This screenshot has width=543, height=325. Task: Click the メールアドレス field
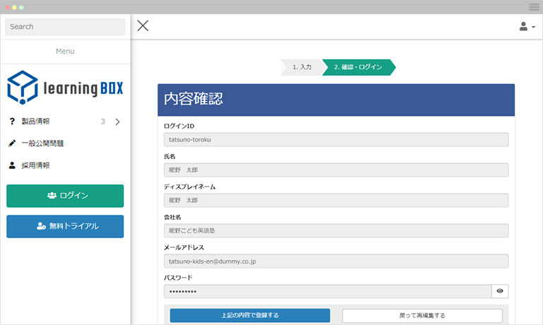pos(336,261)
